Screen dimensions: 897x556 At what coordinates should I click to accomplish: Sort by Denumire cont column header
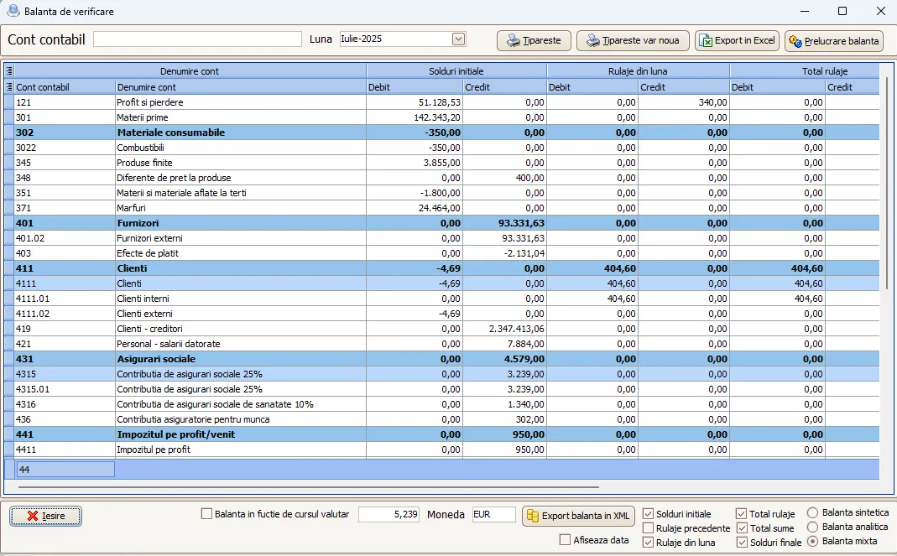tap(240, 87)
